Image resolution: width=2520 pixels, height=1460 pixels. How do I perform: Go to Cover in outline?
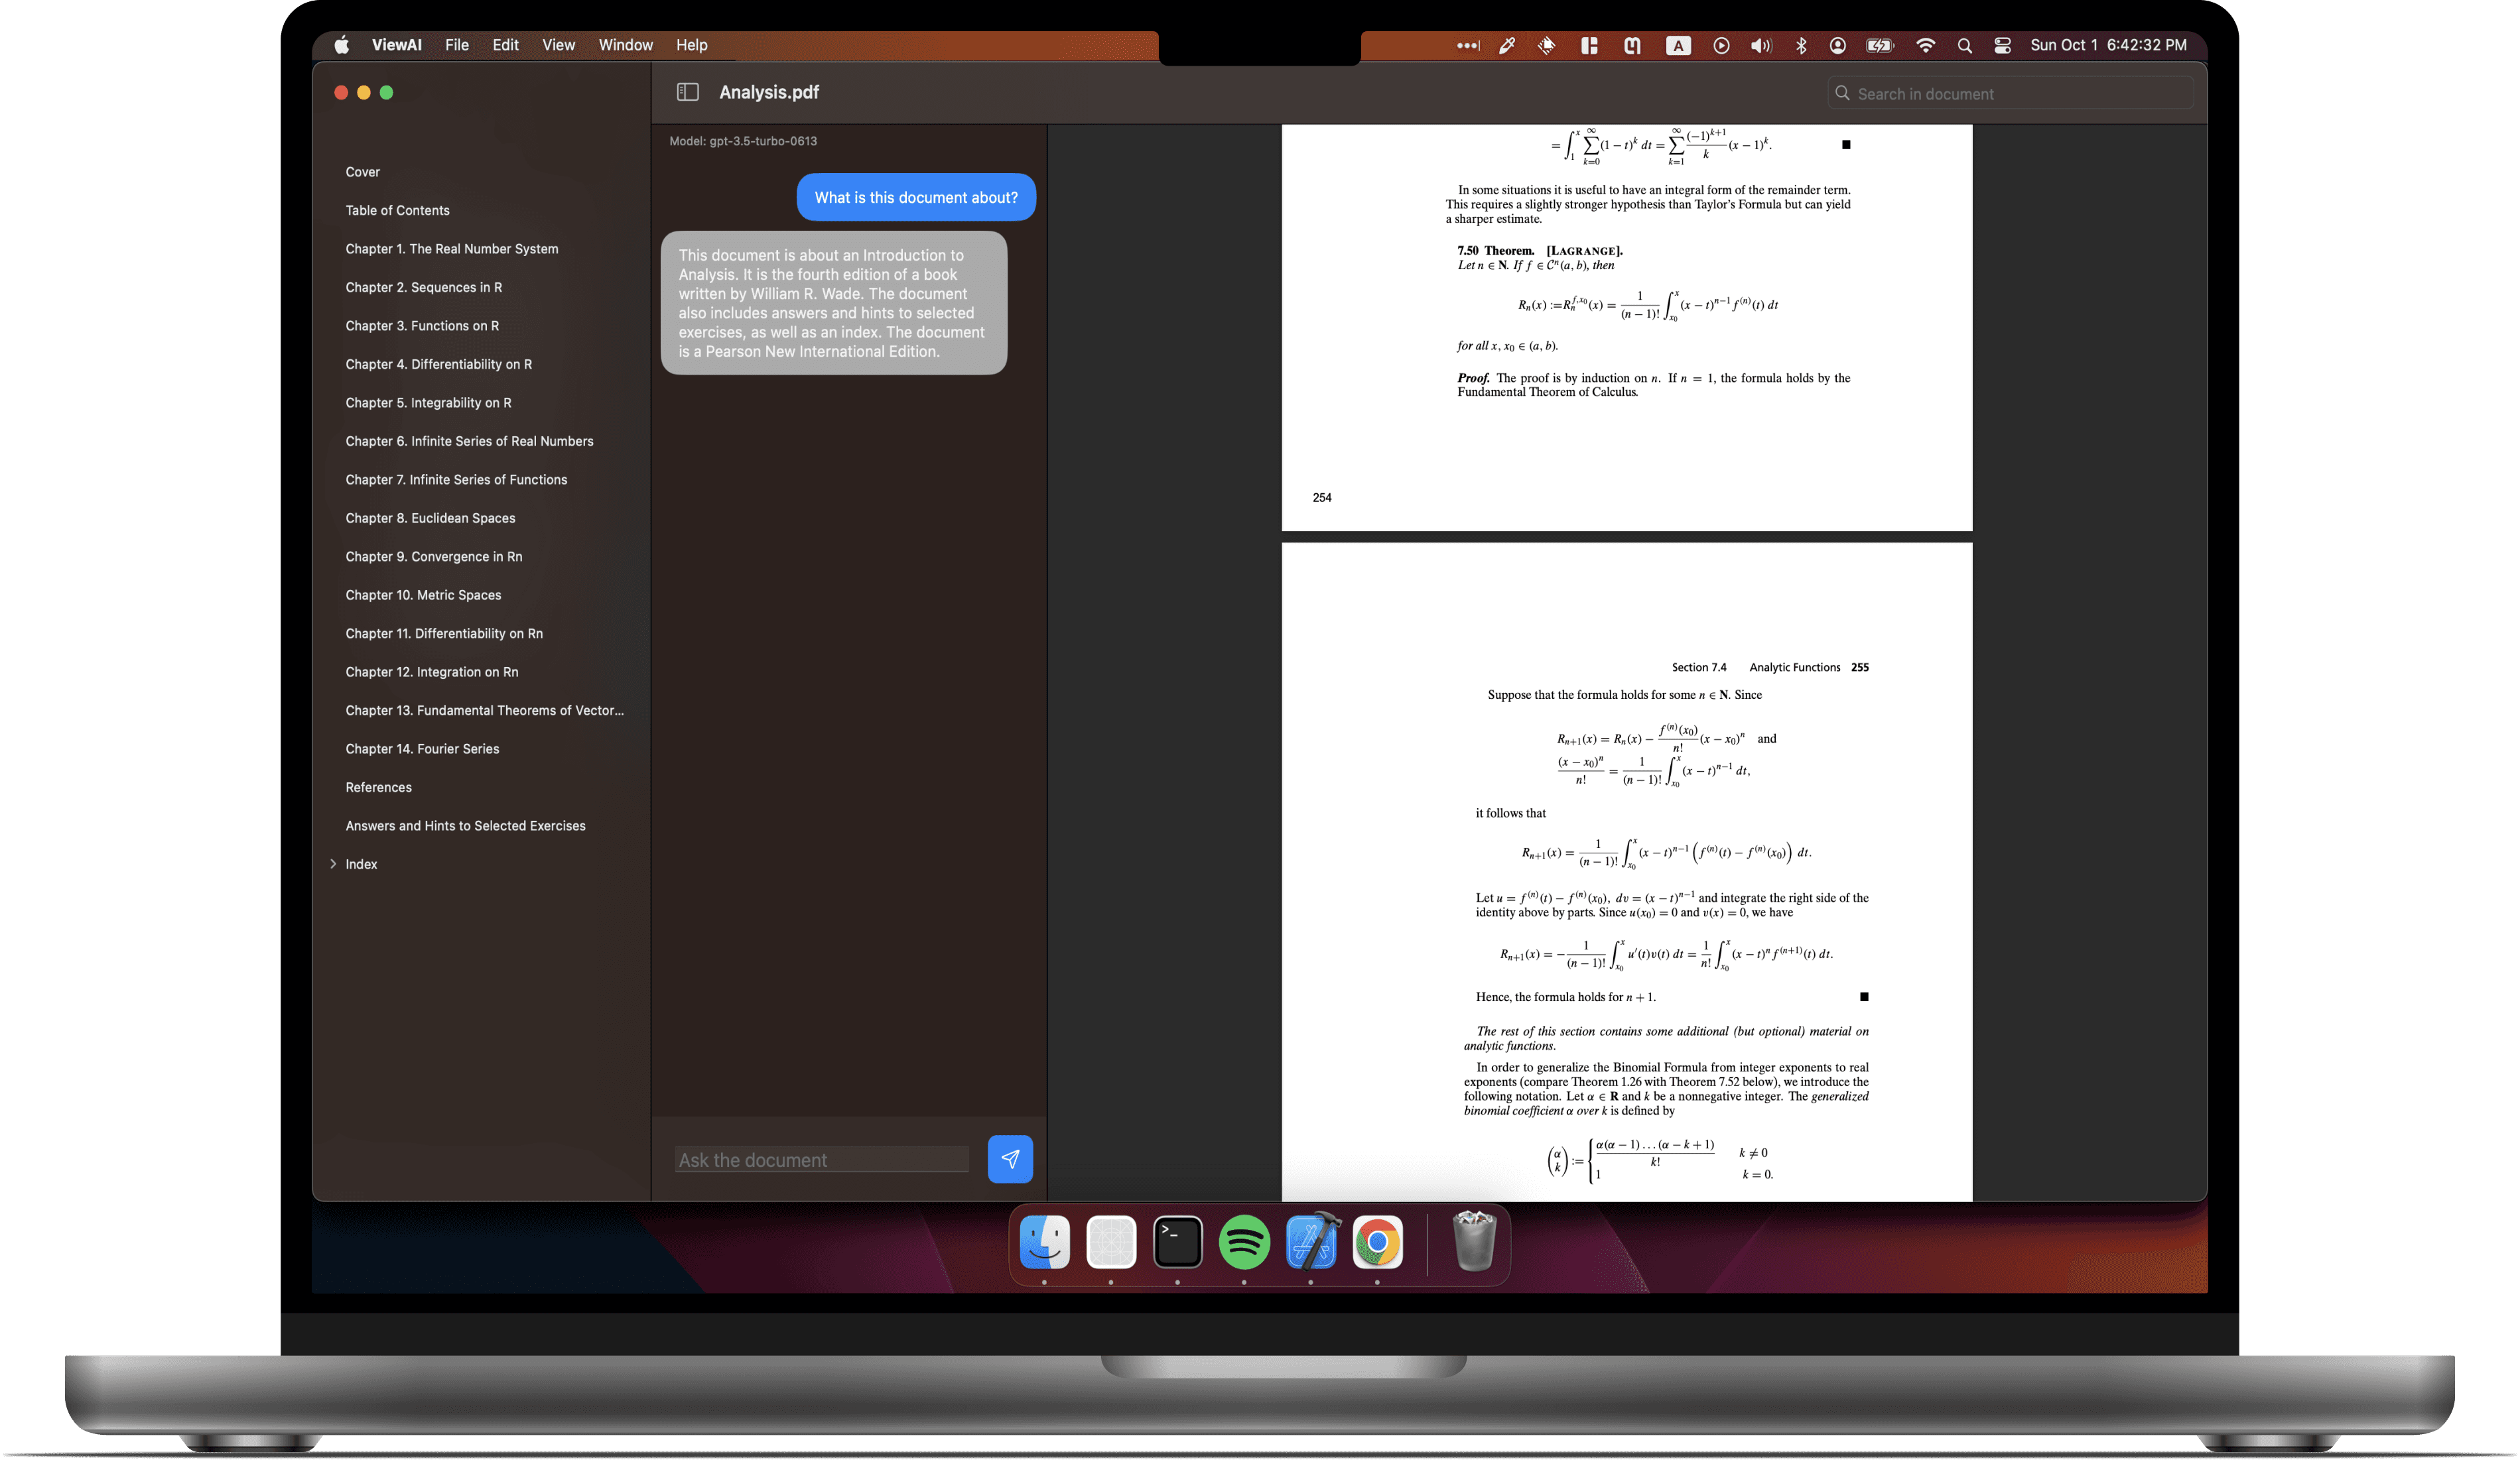tap(363, 172)
